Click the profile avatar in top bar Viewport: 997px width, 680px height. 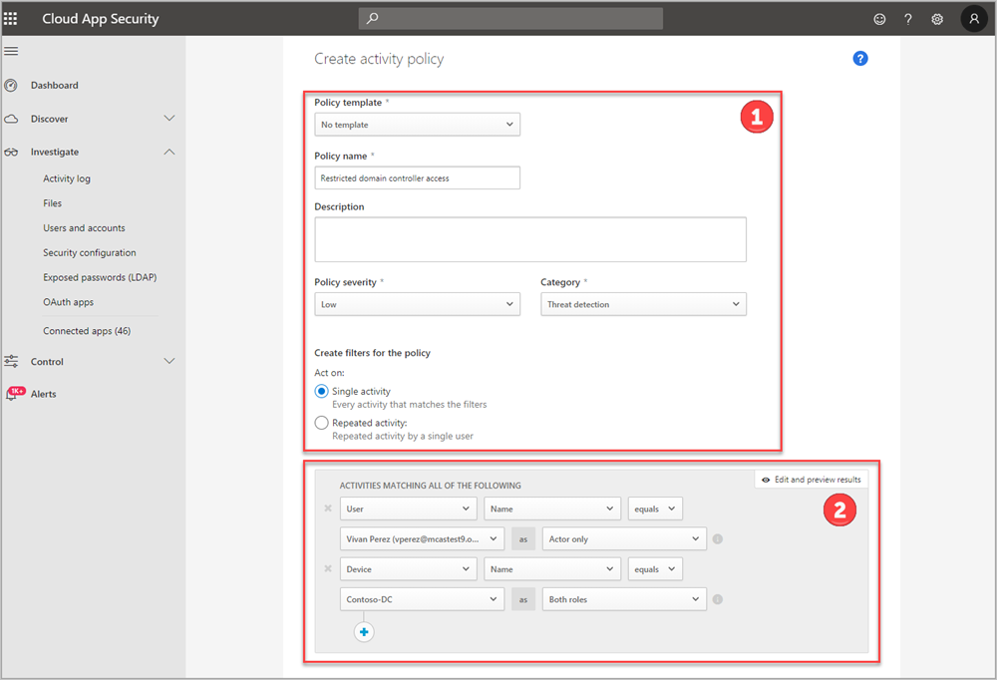pos(974,18)
